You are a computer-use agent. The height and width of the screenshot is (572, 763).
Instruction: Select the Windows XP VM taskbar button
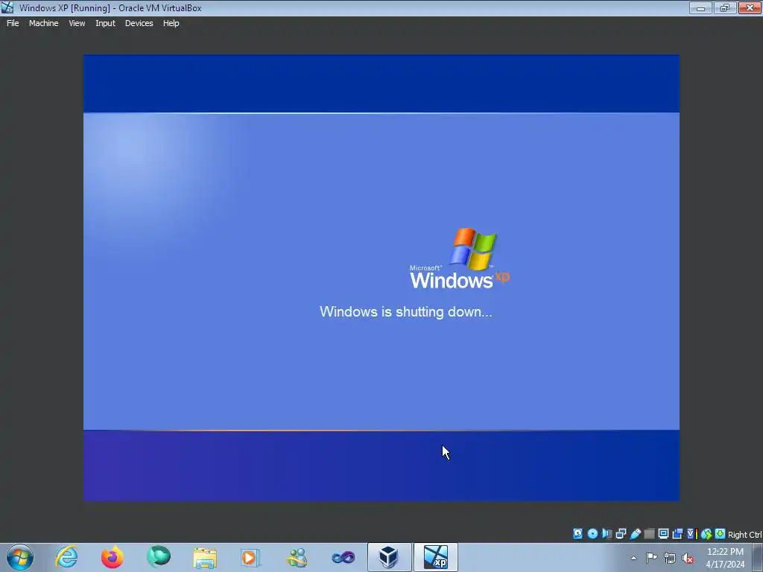(x=435, y=557)
